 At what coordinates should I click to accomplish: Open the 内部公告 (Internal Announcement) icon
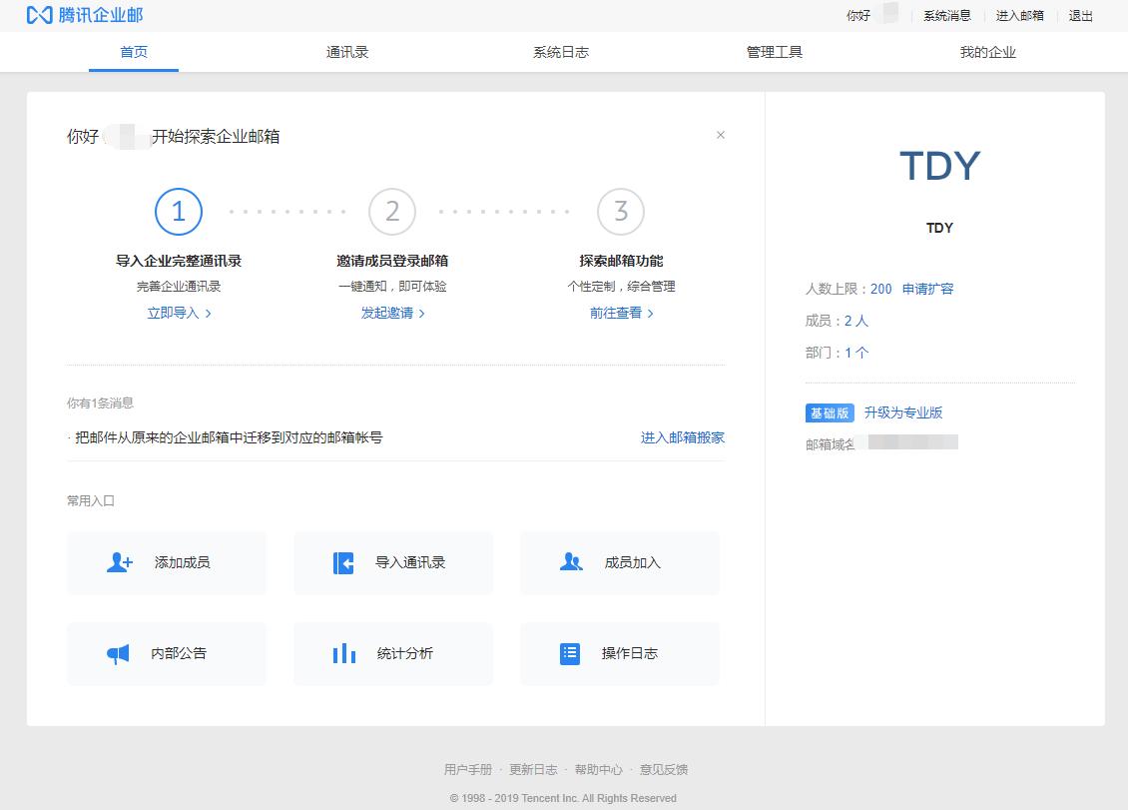pyautogui.click(x=119, y=653)
